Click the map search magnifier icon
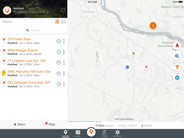The image size is (184, 138). click(177, 56)
